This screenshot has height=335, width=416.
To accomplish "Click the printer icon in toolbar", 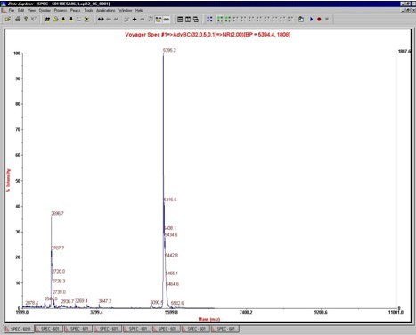I will 18,20.
